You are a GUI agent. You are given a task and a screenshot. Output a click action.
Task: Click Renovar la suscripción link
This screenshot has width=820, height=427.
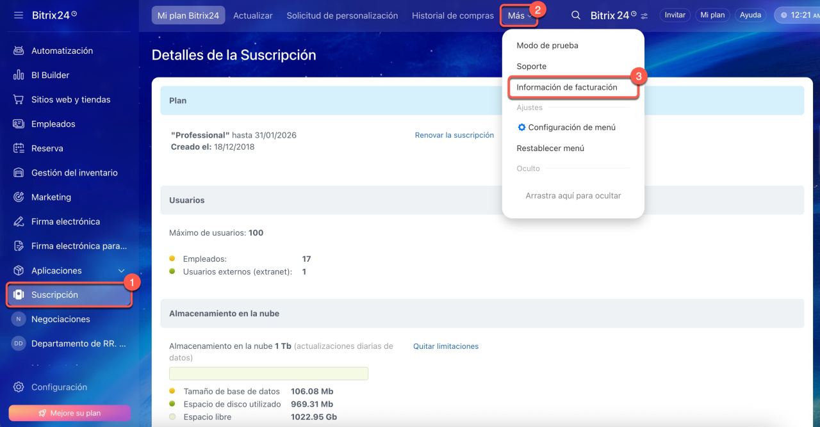point(454,135)
